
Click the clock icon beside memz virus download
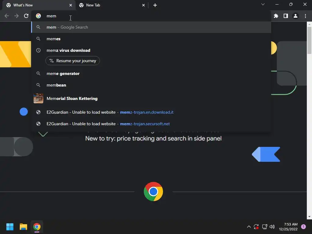coord(38,50)
